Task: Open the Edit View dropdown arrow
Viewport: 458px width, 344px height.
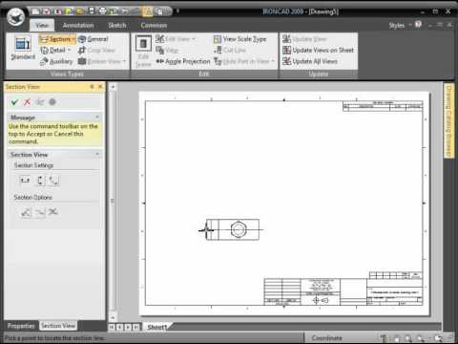Action: [x=193, y=39]
